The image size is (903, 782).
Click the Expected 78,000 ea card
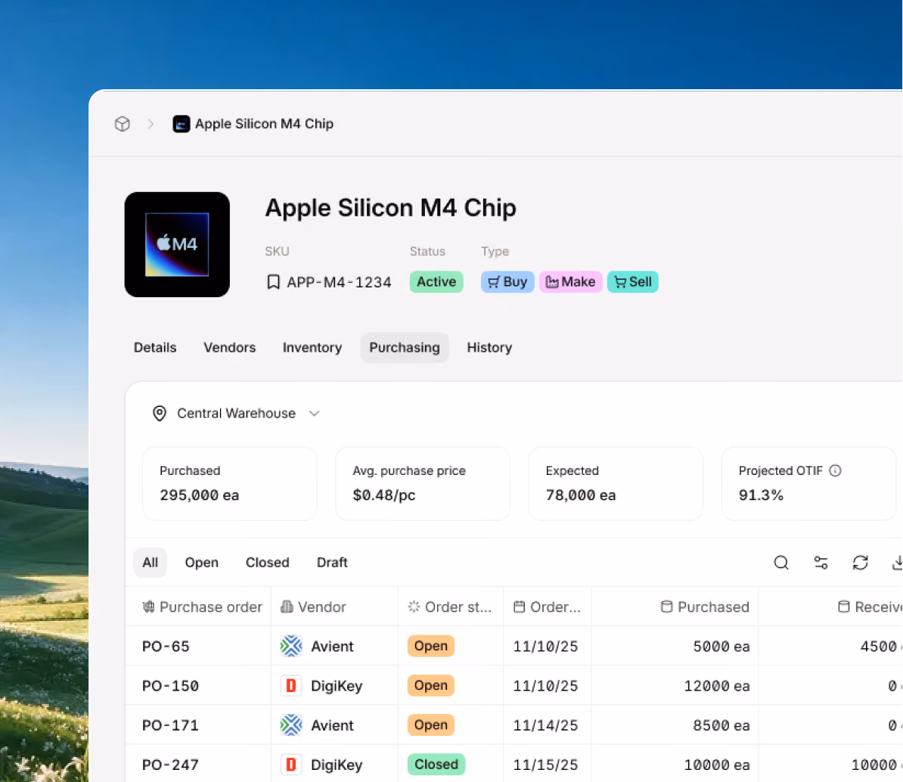tap(616, 483)
